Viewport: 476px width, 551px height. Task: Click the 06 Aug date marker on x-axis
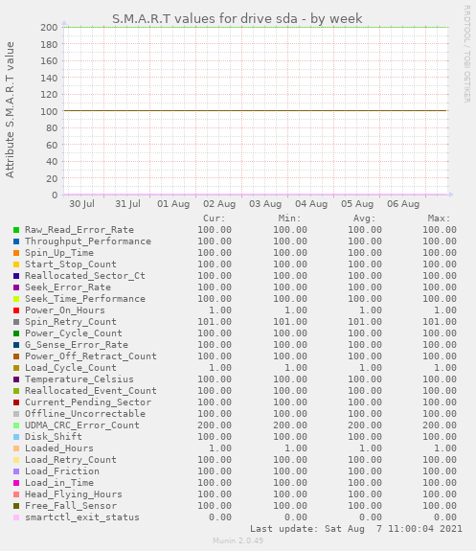click(403, 204)
